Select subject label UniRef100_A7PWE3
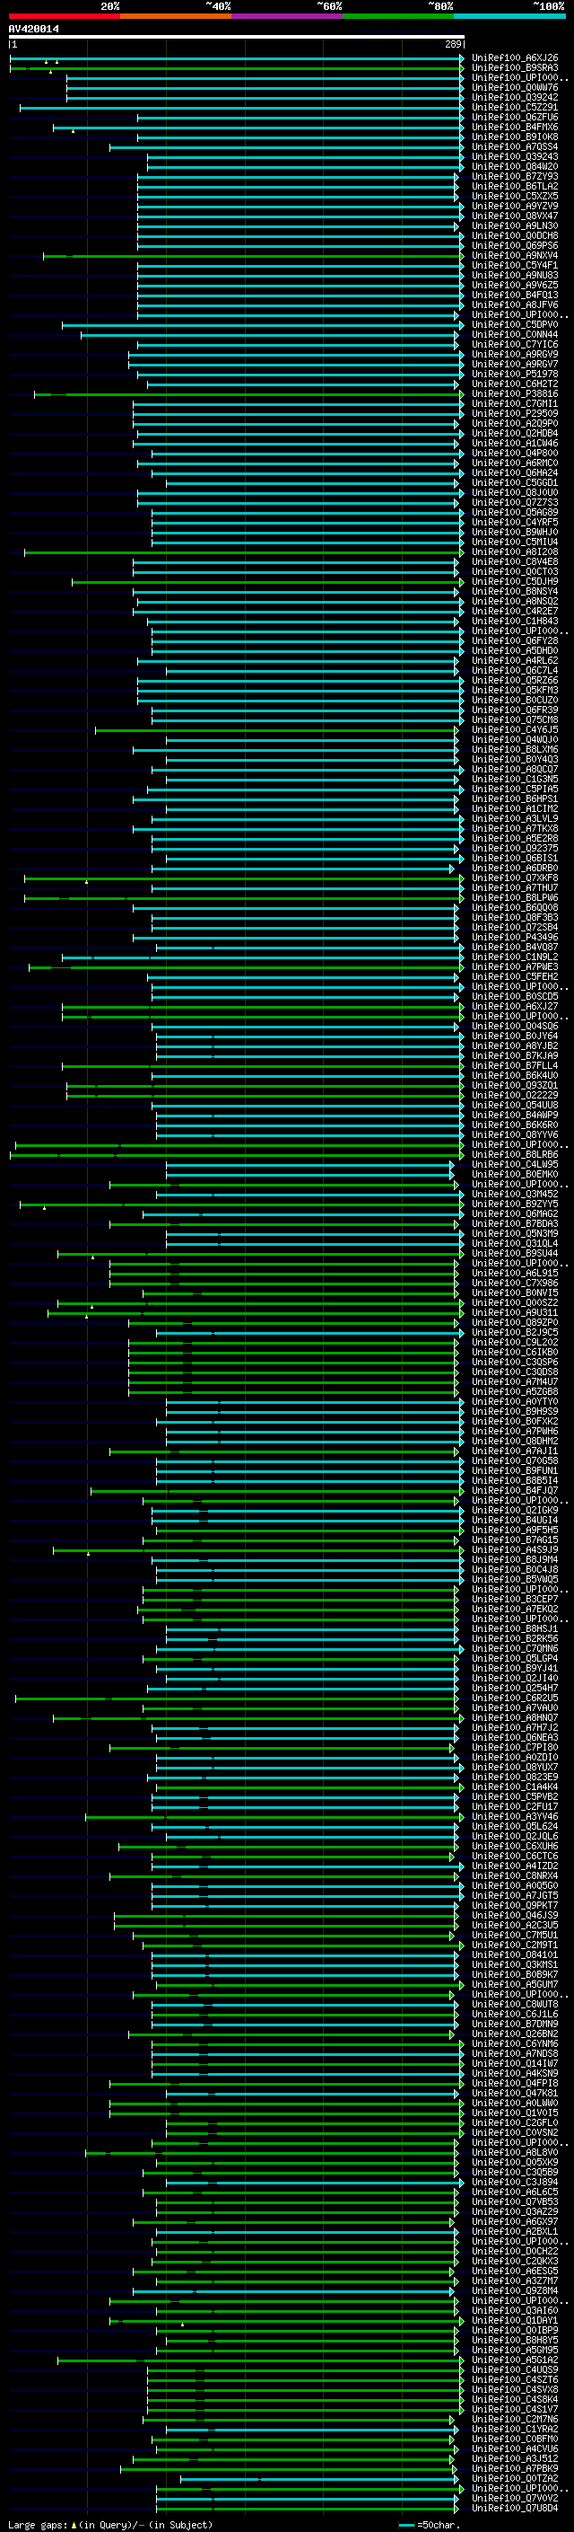This screenshot has height=2532, width=574. [515, 967]
